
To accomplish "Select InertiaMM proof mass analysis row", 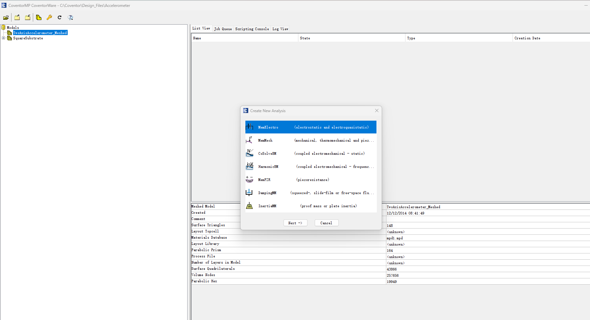I will 311,206.
